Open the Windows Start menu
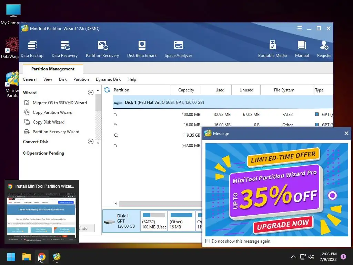The width and height of the screenshot is (353, 265). pyautogui.click(x=11, y=257)
